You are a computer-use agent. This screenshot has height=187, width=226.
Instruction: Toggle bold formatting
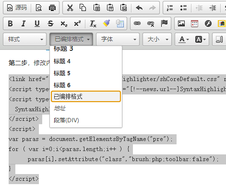[x=11, y=23]
